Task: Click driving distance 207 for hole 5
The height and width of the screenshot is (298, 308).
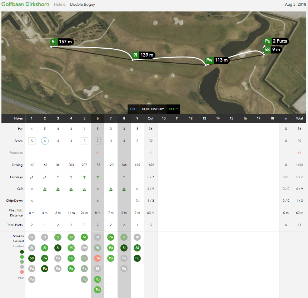Action: click(x=84, y=165)
